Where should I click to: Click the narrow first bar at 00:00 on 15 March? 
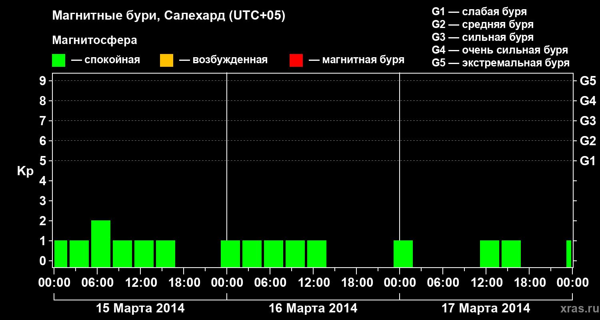tap(61, 254)
